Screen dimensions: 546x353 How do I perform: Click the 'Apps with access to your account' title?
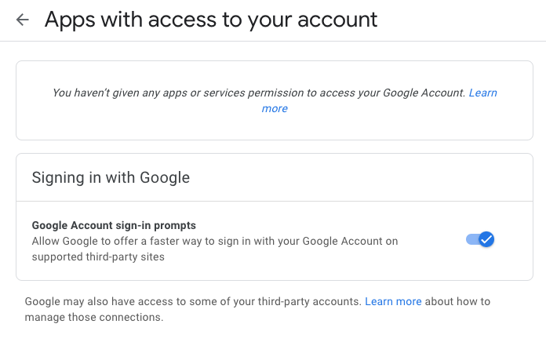tap(210, 20)
